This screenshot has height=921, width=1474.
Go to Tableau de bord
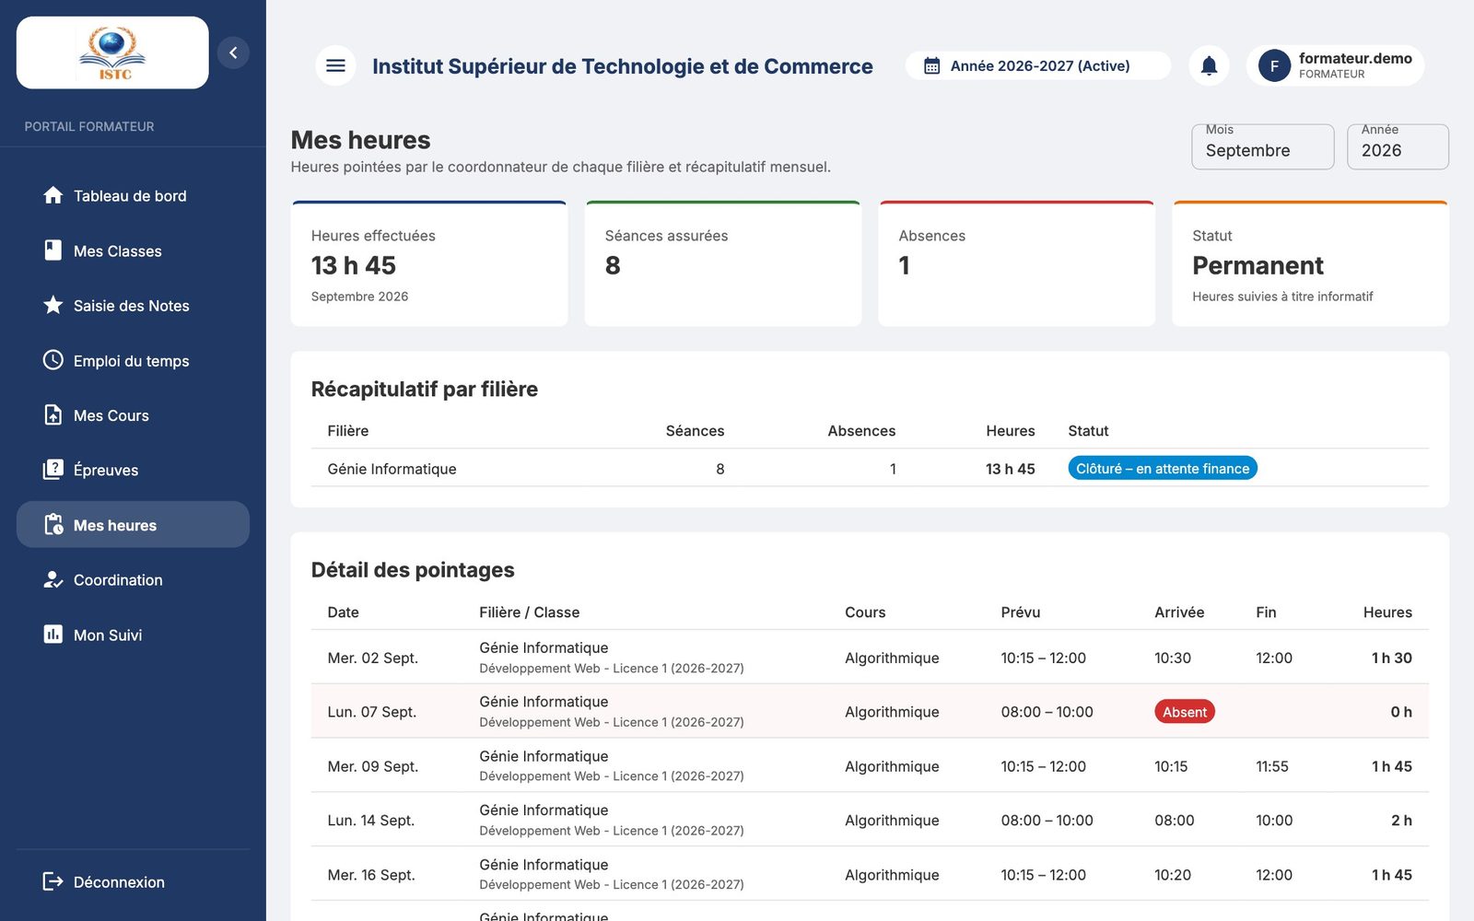(x=133, y=195)
